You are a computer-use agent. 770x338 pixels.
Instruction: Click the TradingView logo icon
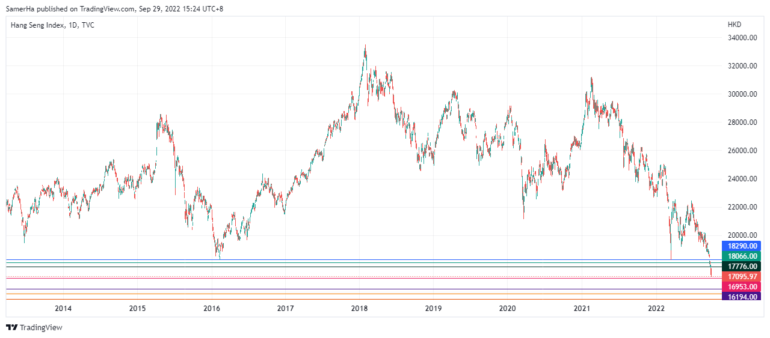coord(11,327)
